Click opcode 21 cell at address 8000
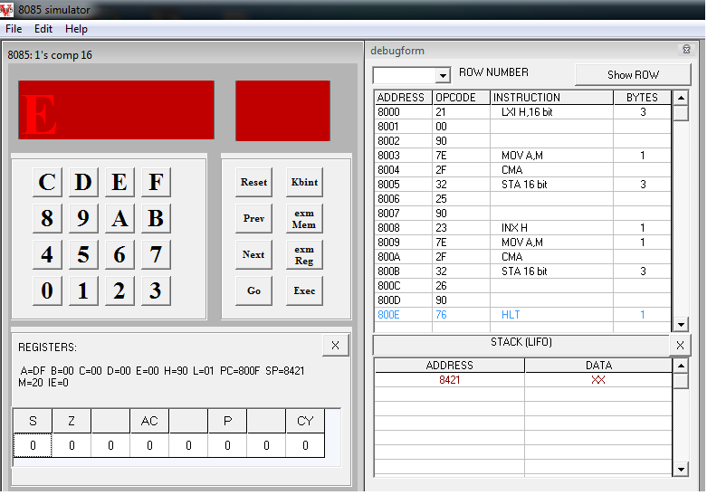 click(x=461, y=112)
